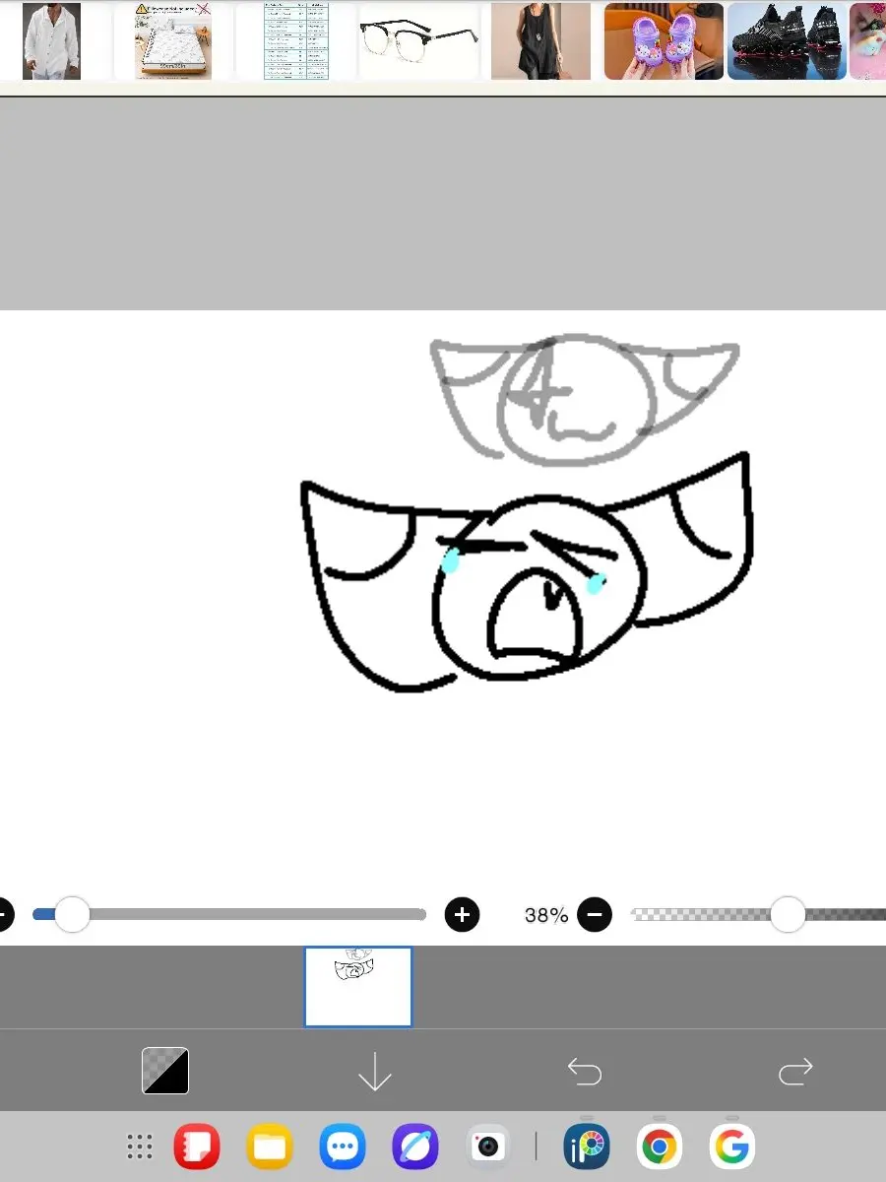Launch Google Chrome from the dock

660,1147
